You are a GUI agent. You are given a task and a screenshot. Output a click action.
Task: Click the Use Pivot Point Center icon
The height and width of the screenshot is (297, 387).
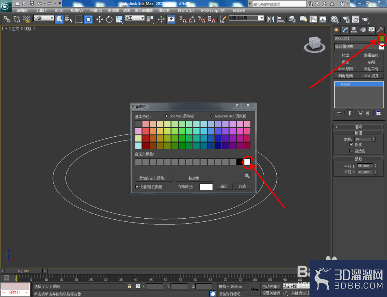(150, 19)
